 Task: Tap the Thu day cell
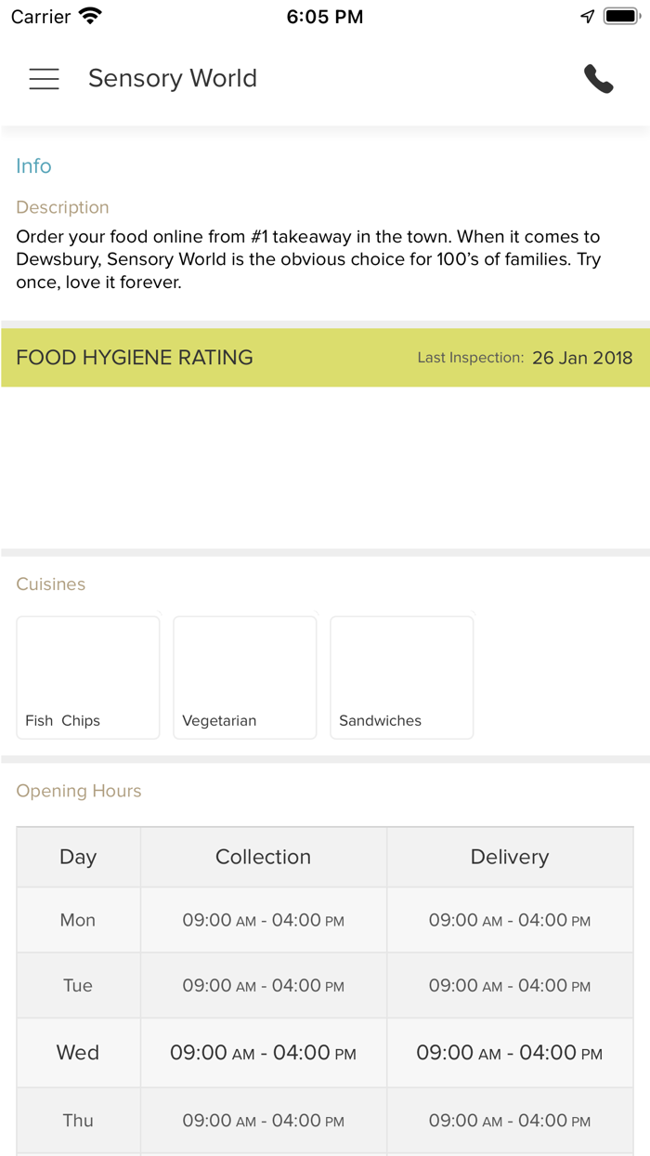pos(78,1121)
